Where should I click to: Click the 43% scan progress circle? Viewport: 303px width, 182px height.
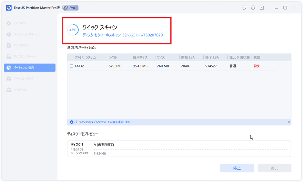(73, 30)
